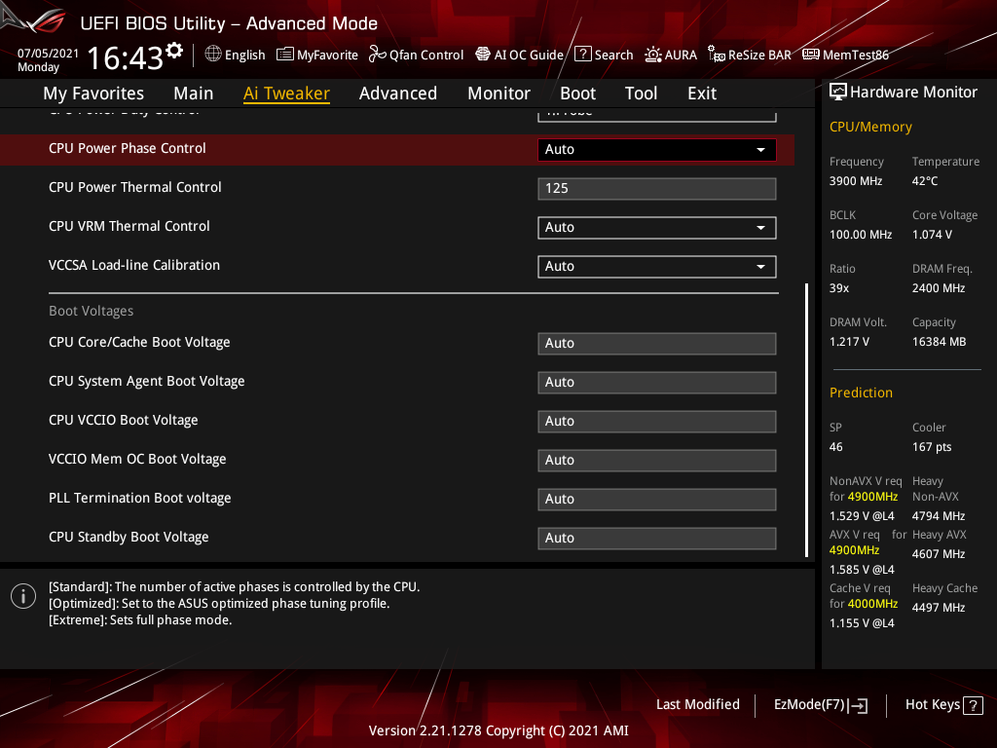Click the Search question mark icon

(582, 55)
